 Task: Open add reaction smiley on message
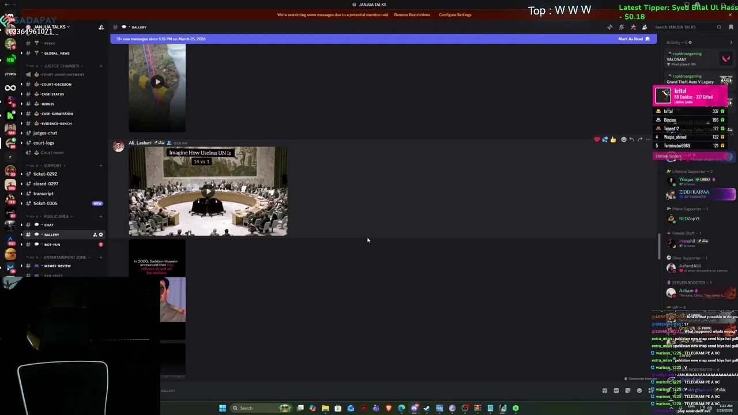(x=623, y=139)
